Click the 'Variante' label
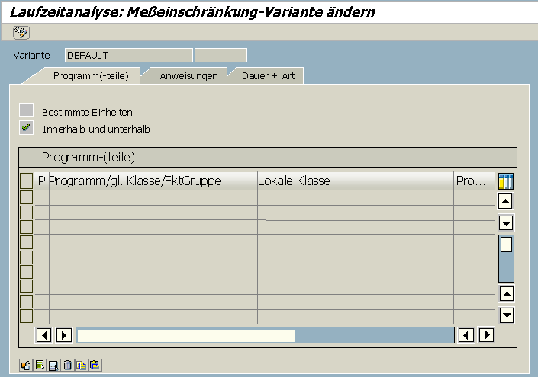Viewport: 538px width, 377px height. click(x=31, y=55)
